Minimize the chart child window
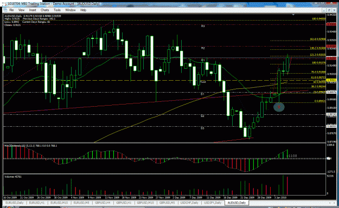339x208 pixels. (324, 10)
